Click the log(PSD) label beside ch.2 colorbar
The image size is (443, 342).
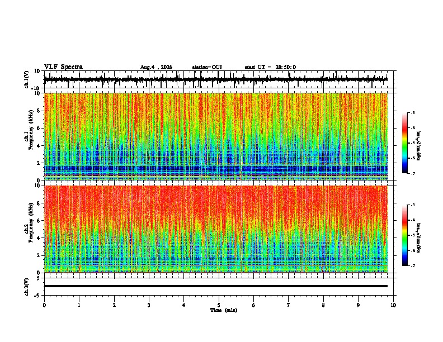point(419,238)
